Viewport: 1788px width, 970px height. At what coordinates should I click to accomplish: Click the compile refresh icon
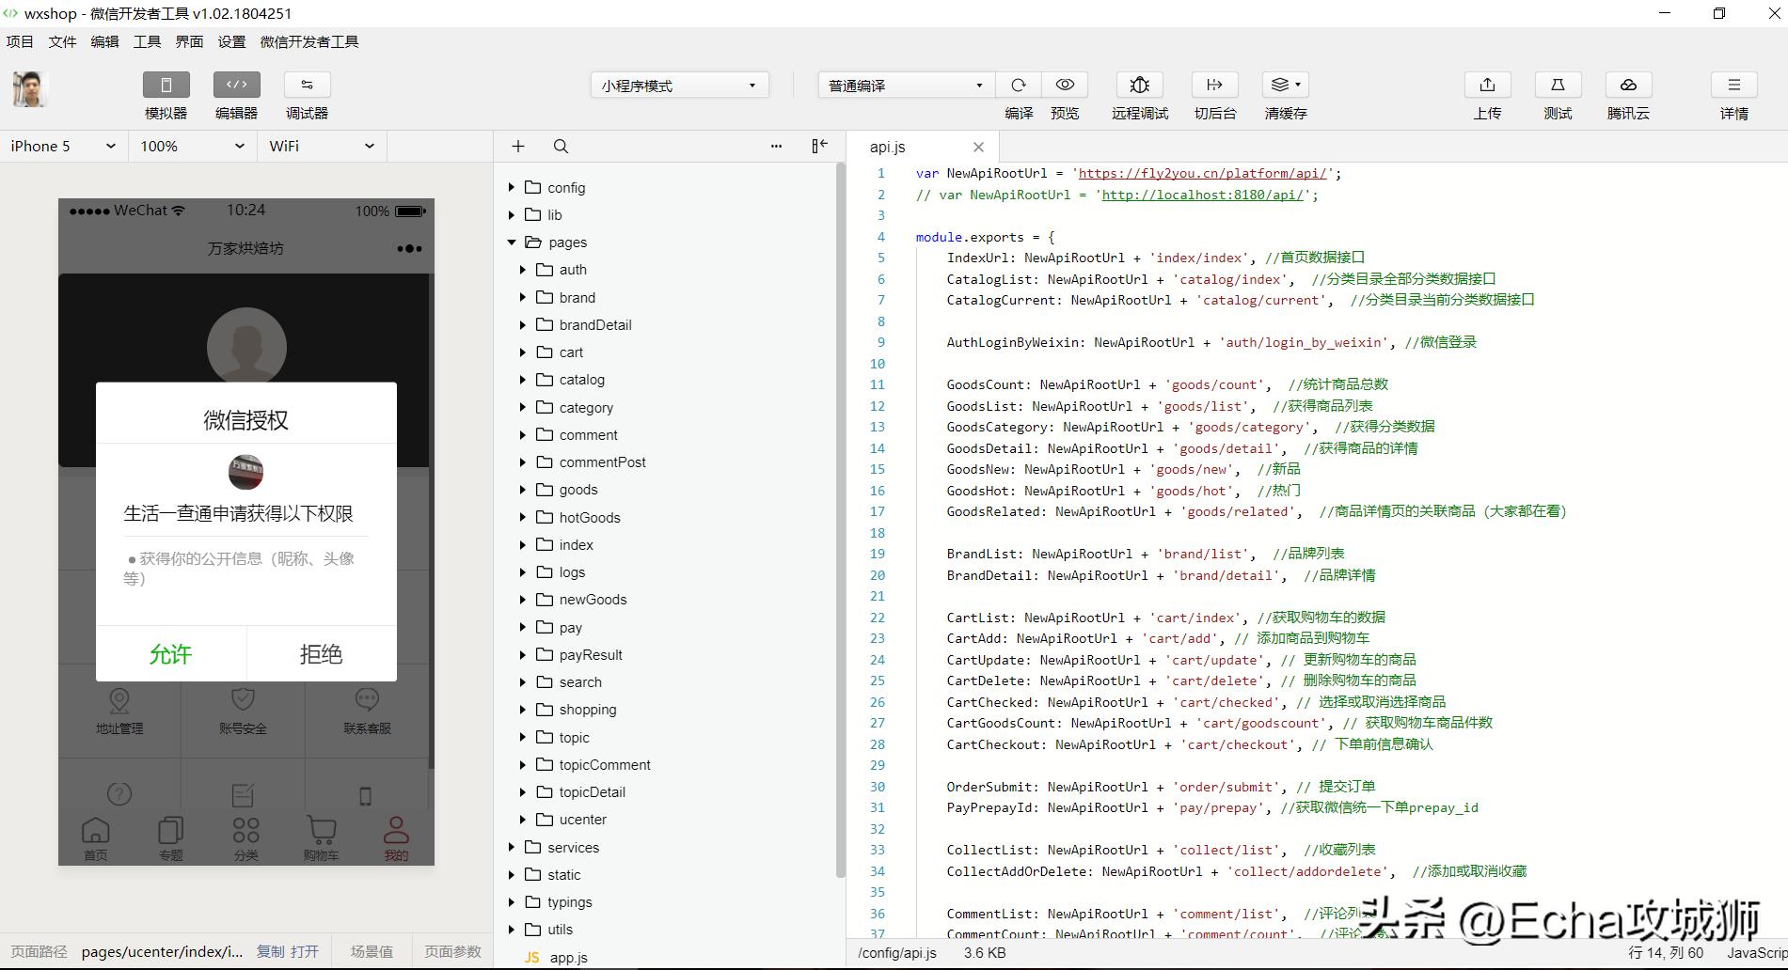pos(1018,85)
